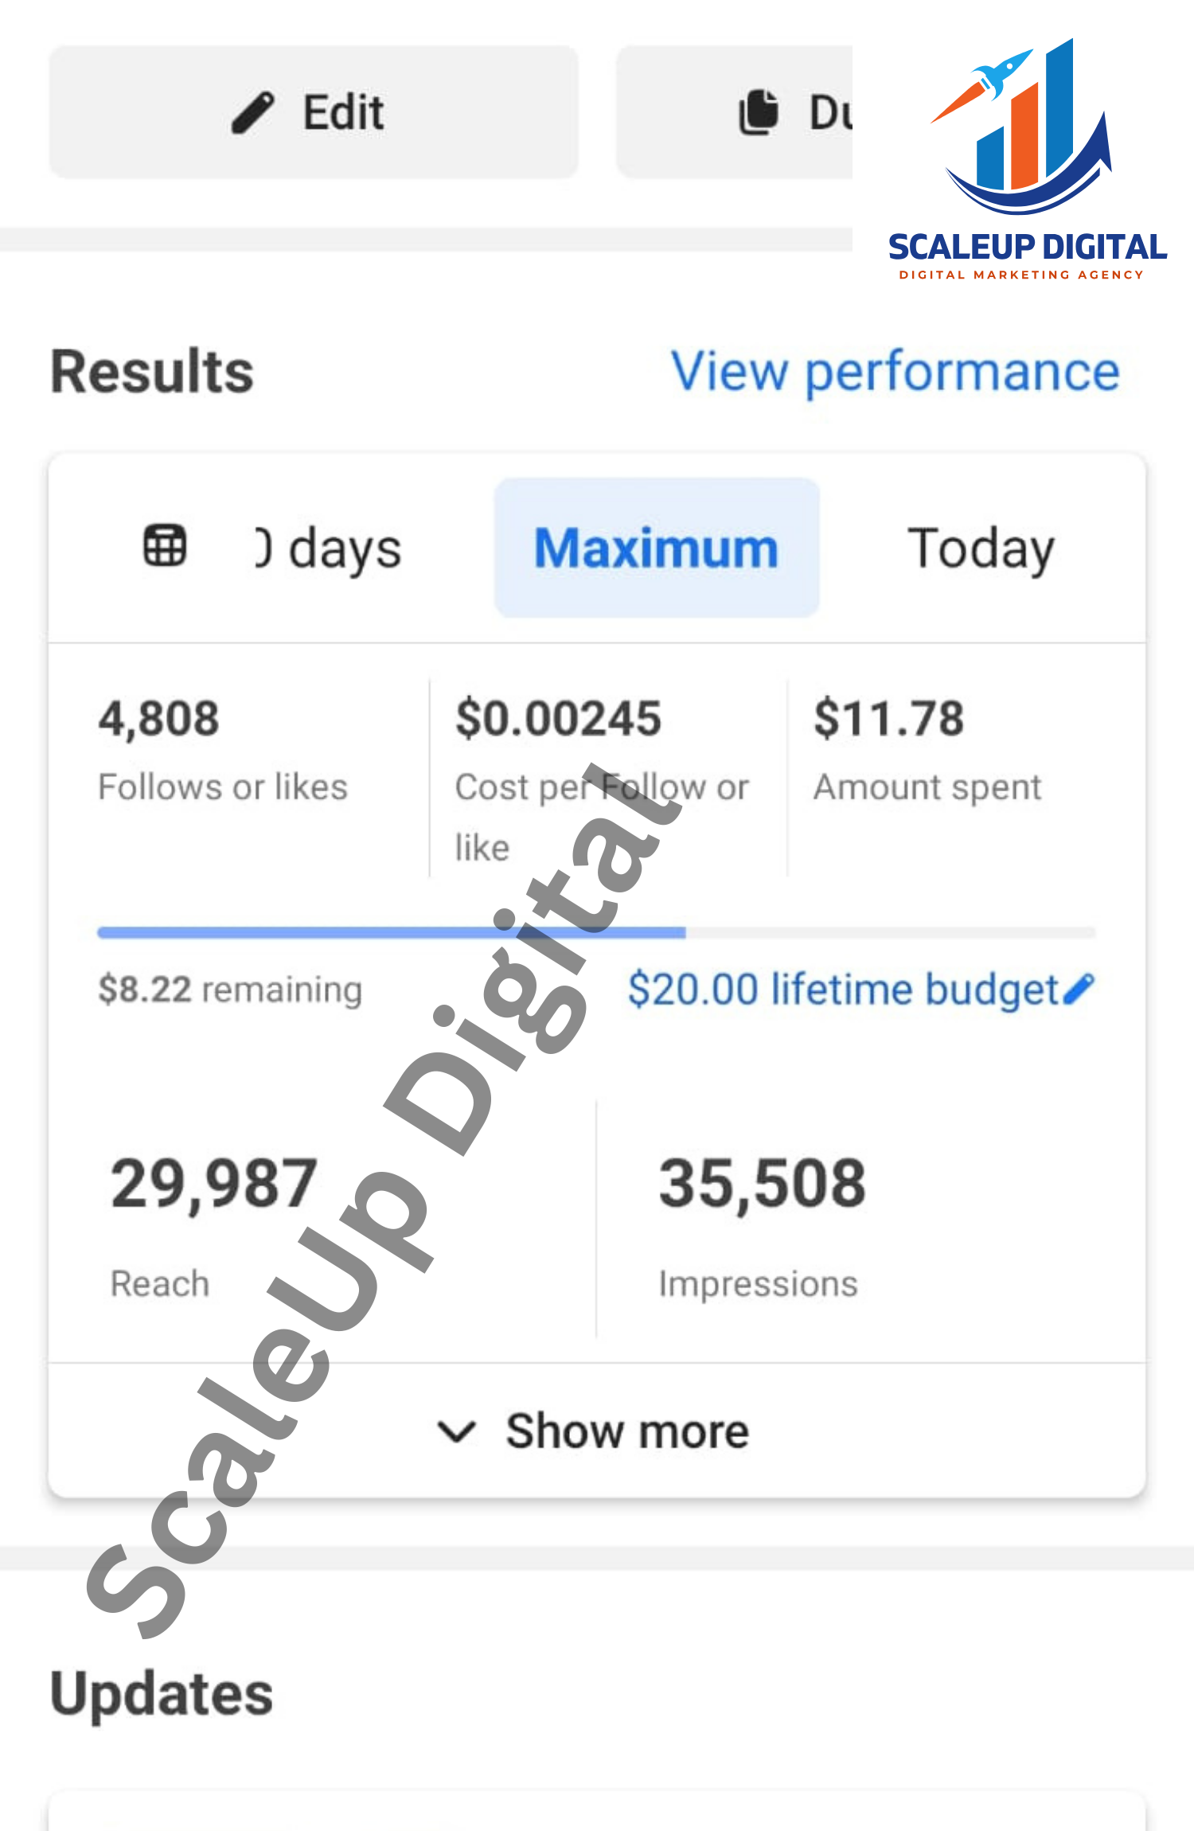Click the $8.22 remaining text

[230, 990]
